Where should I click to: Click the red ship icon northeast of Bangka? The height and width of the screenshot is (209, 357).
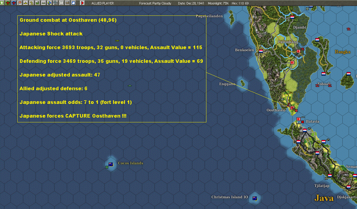point(349,29)
